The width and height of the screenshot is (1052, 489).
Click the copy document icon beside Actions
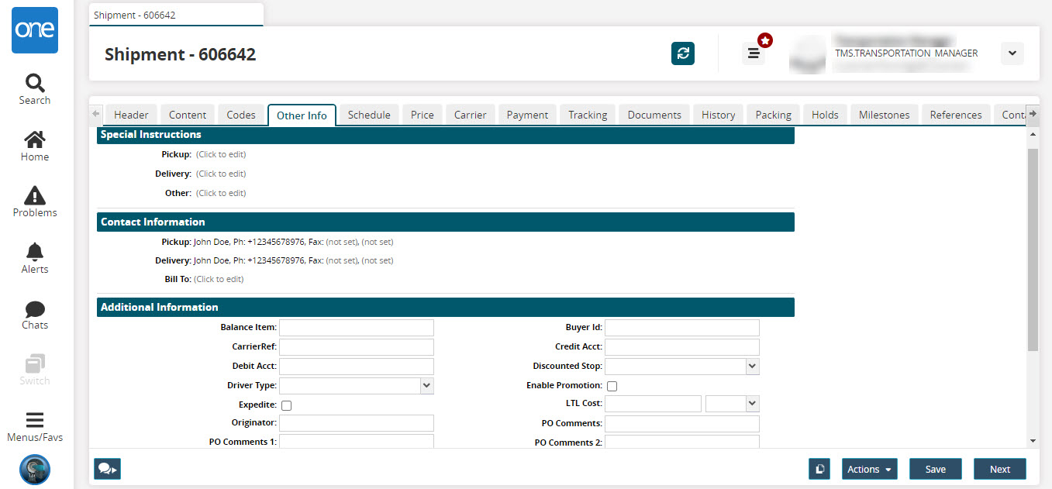coord(819,469)
